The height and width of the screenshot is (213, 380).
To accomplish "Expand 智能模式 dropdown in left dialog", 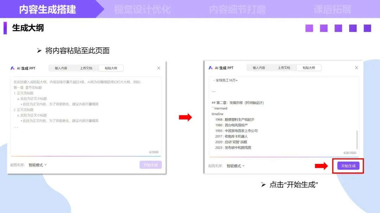I will pyautogui.click(x=38, y=165).
